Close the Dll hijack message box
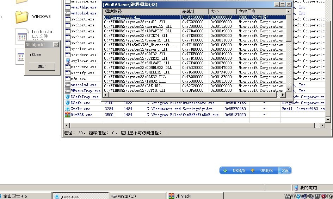Viewport: 333px width, 199px height. pos(56,45)
